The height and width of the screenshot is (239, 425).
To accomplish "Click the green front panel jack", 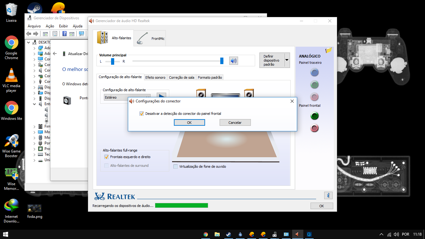I will (315, 116).
